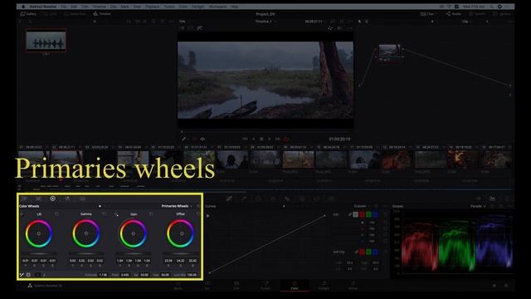The width and height of the screenshot is (531, 299).
Task: Switch to the Fusion page tab
Action: tap(265, 285)
